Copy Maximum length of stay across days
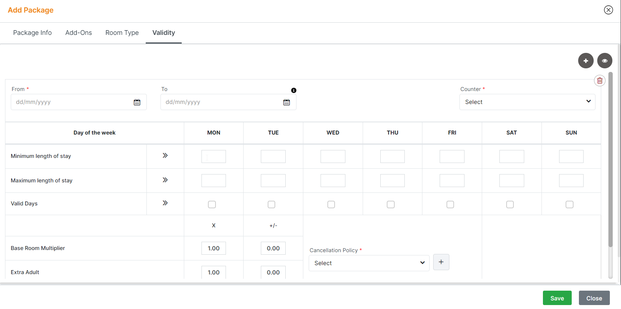Image resolution: width=621 pixels, height=309 pixels. pos(165,180)
